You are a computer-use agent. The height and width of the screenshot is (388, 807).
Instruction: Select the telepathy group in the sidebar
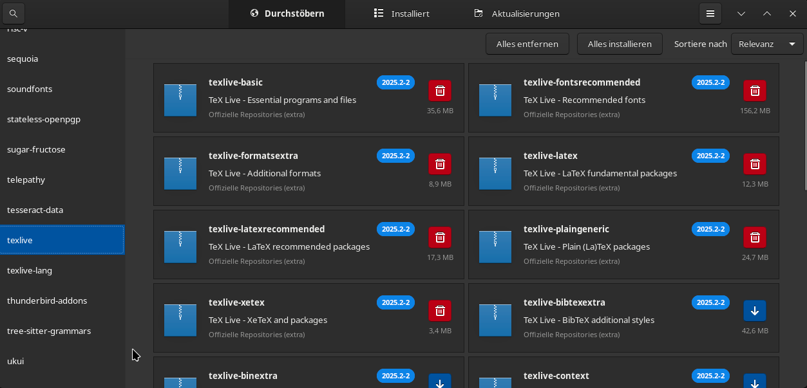point(62,180)
